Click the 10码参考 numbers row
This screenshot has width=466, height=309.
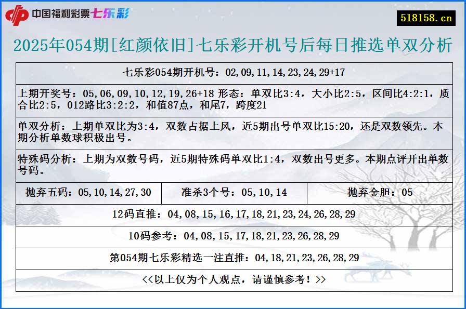point(232,235)
